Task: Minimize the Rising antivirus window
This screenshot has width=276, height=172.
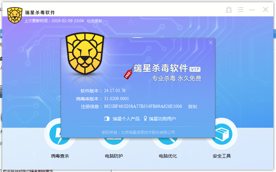Action: coord(252,10)
